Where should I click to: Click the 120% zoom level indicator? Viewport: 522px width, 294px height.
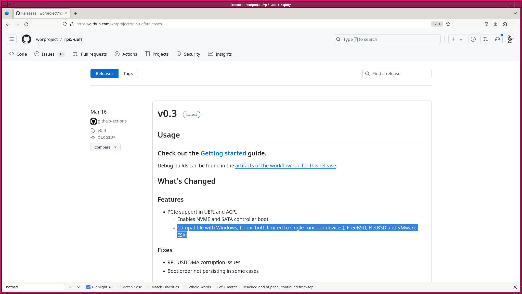[x=437, y=24]
